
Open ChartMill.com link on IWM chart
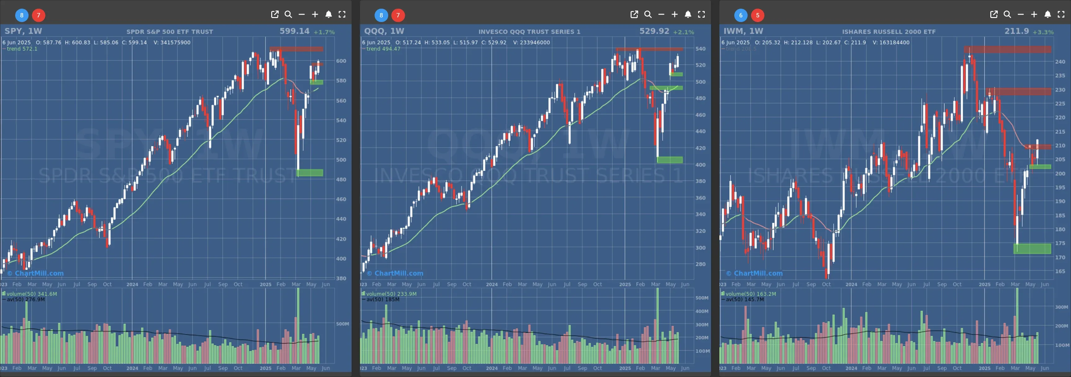[x=754, y=273]
